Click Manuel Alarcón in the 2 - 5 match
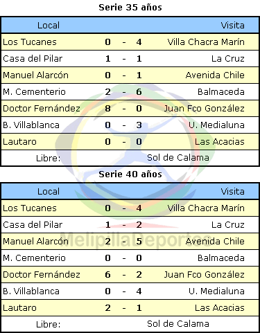This screenshot has width=260, height=333. [35, 242]
